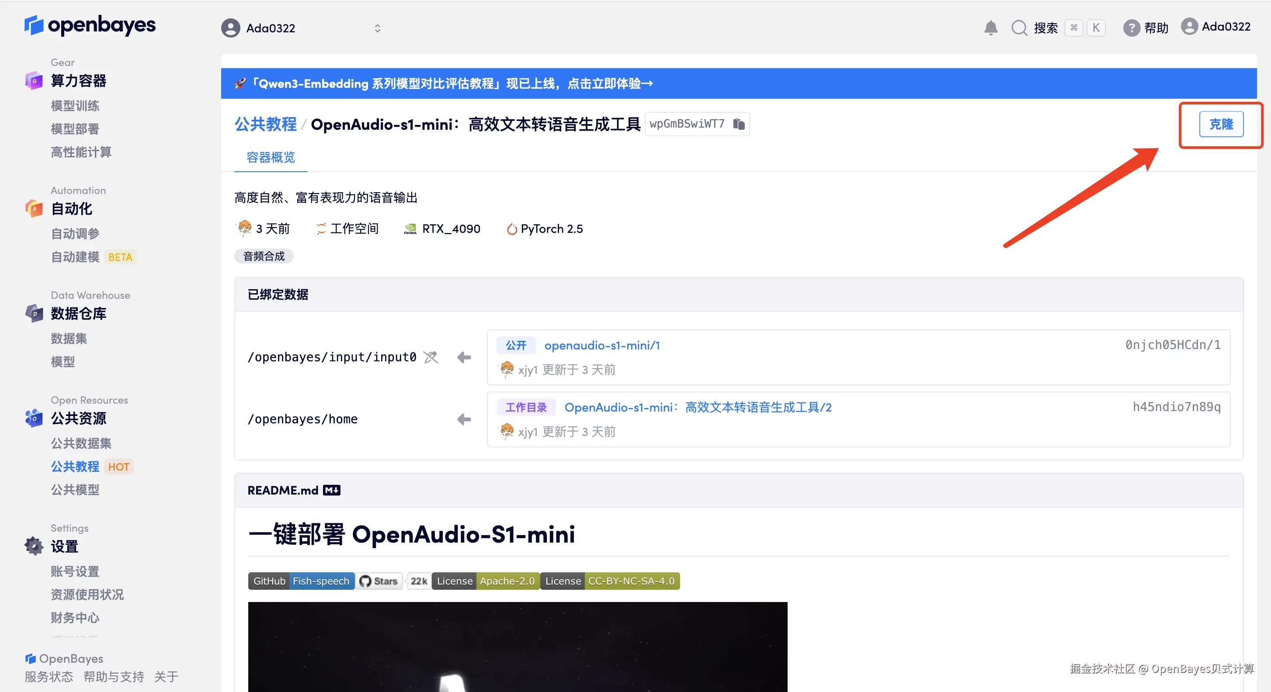Open 数据集 in the sidebar

click(69, 339)
